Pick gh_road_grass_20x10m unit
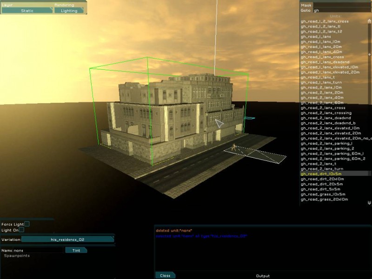This screenshot has width=372, height=279. tap(324, 199)
